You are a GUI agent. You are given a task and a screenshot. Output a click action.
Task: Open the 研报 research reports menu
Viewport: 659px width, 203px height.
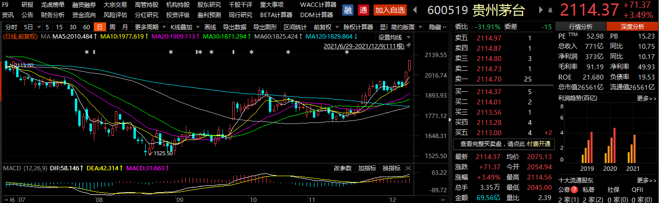(28, 4)
